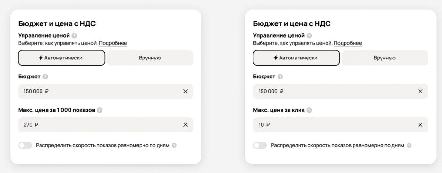
Task: Switch to Вручную in the left card
Action: (x=150, y=58)
